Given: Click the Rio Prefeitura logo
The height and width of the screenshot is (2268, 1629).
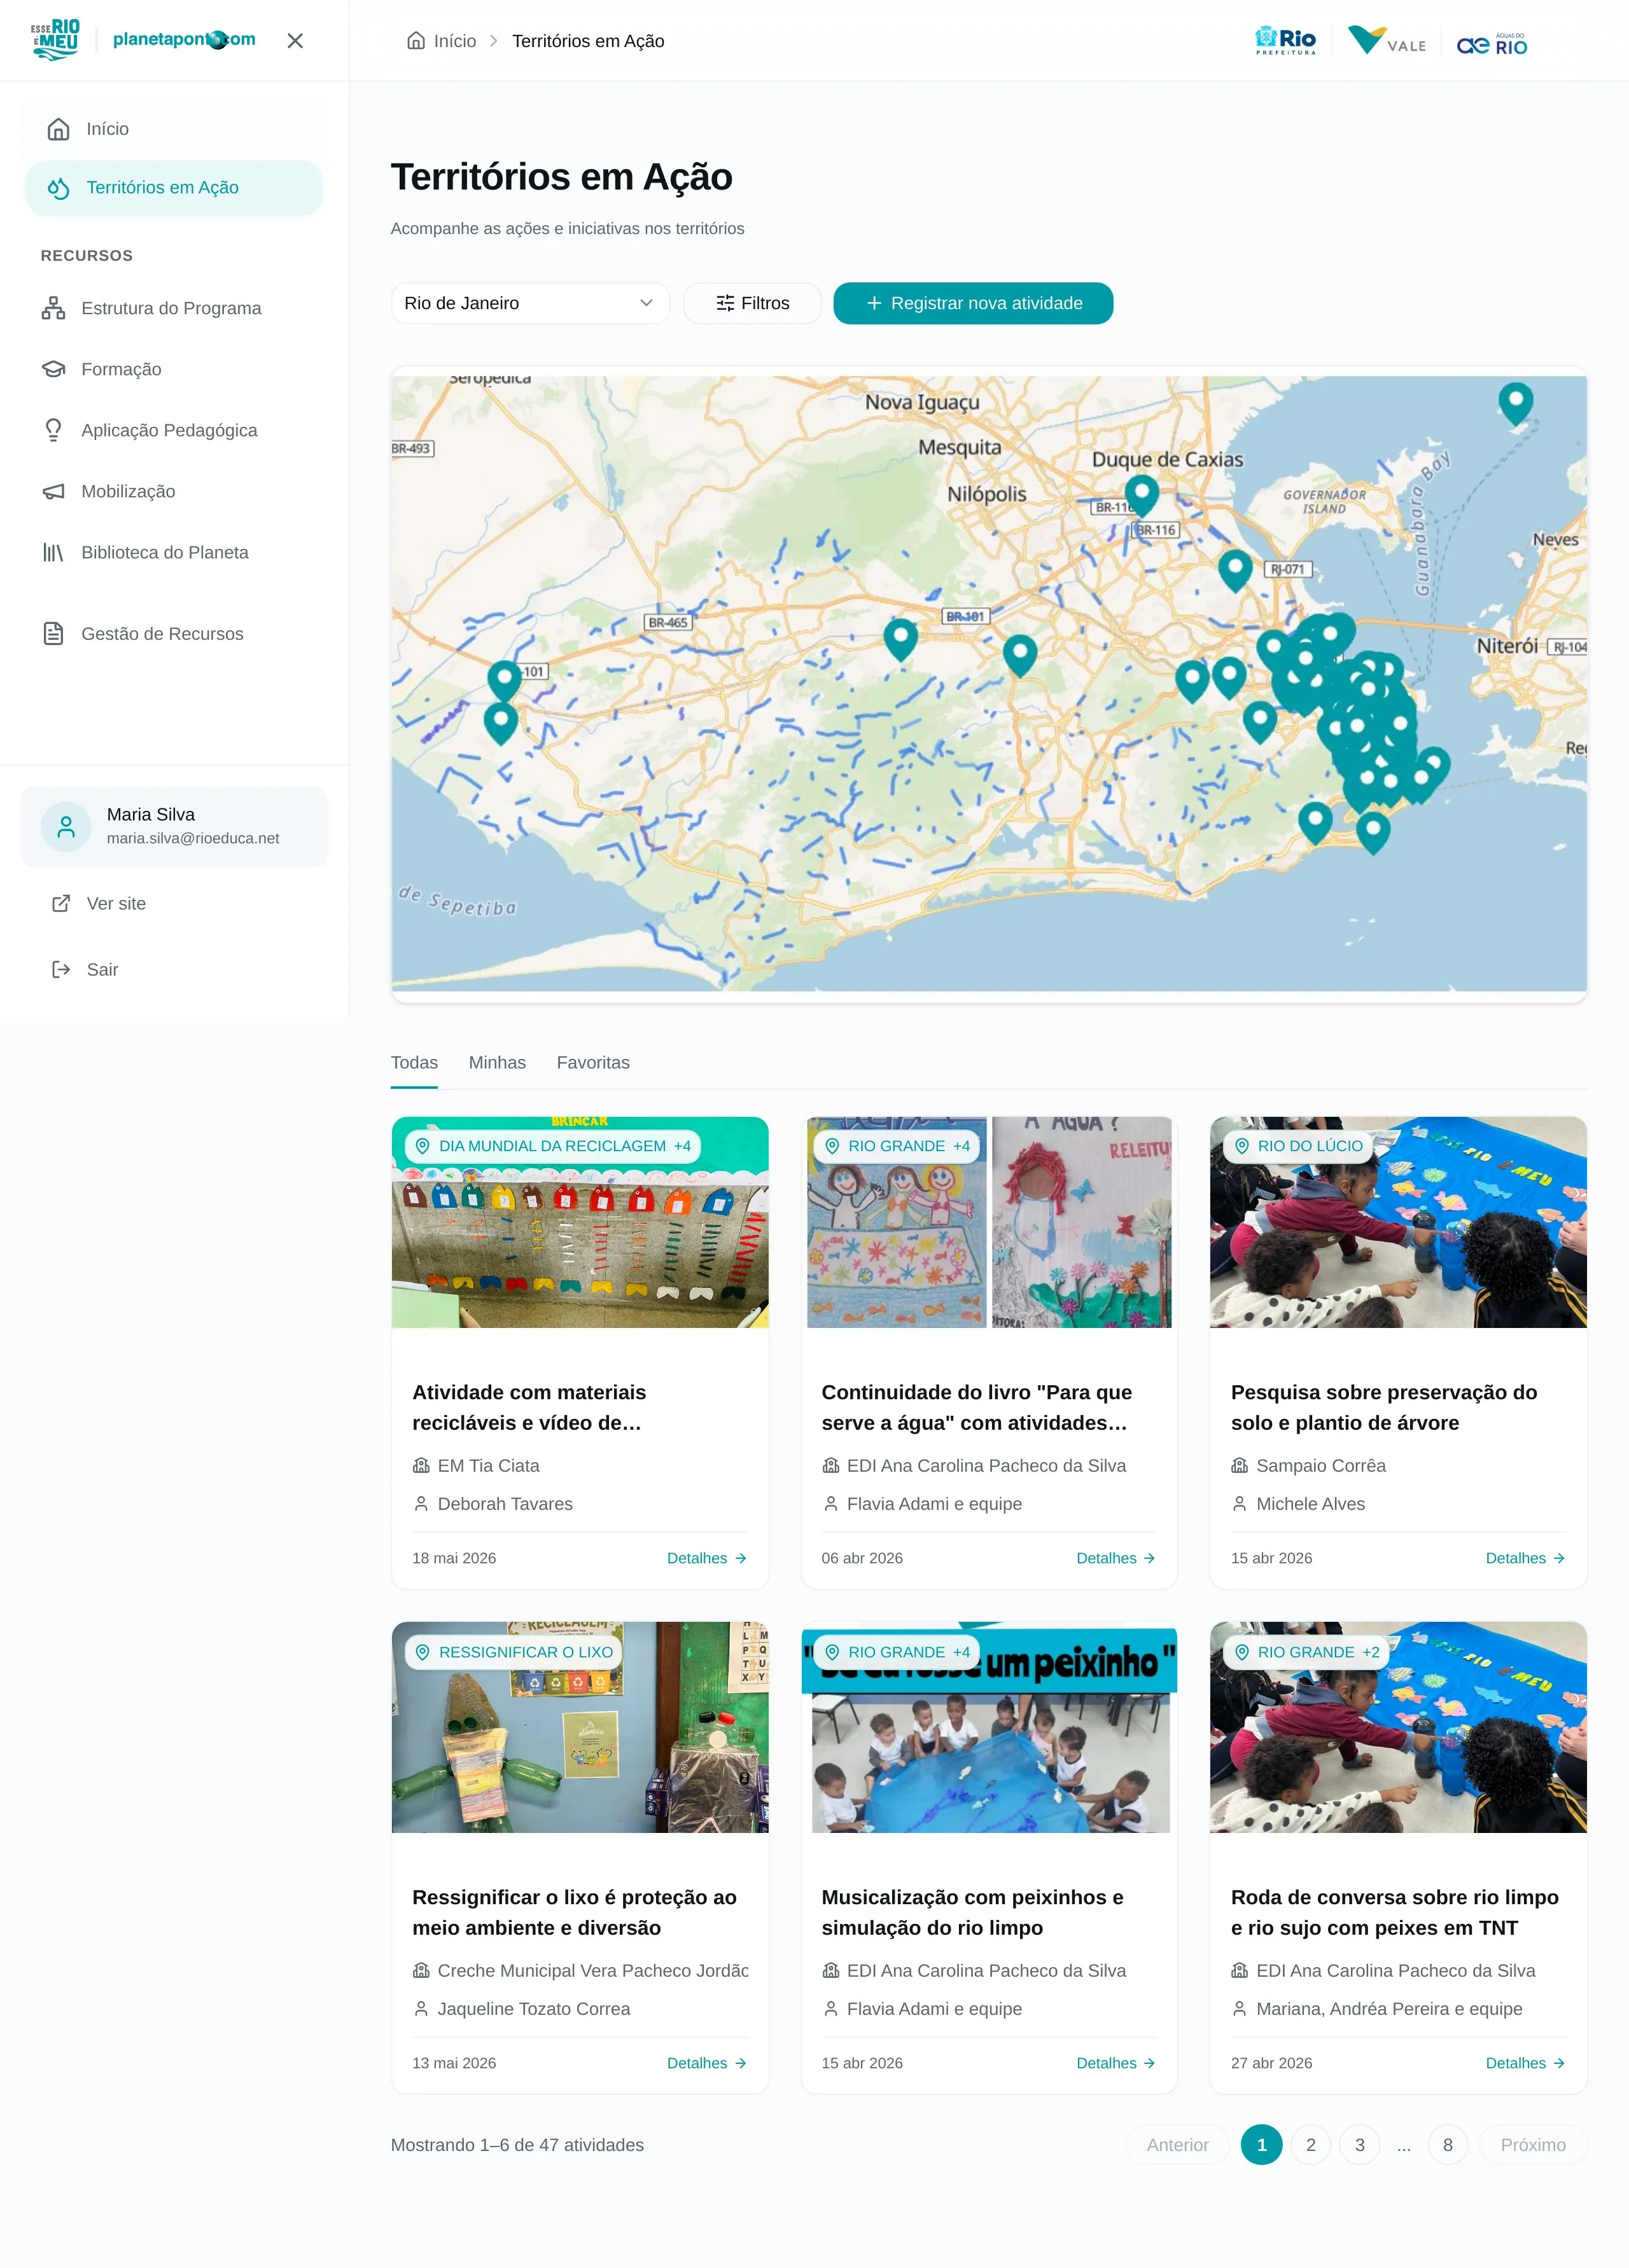Looking at the screenshot, I should (x=1286, y=41).
